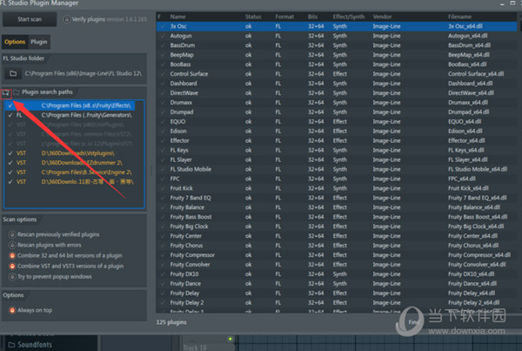522x351 pixels.
Task: Select the Fruity Bass Boost plugin name
Action: (191, 217)
